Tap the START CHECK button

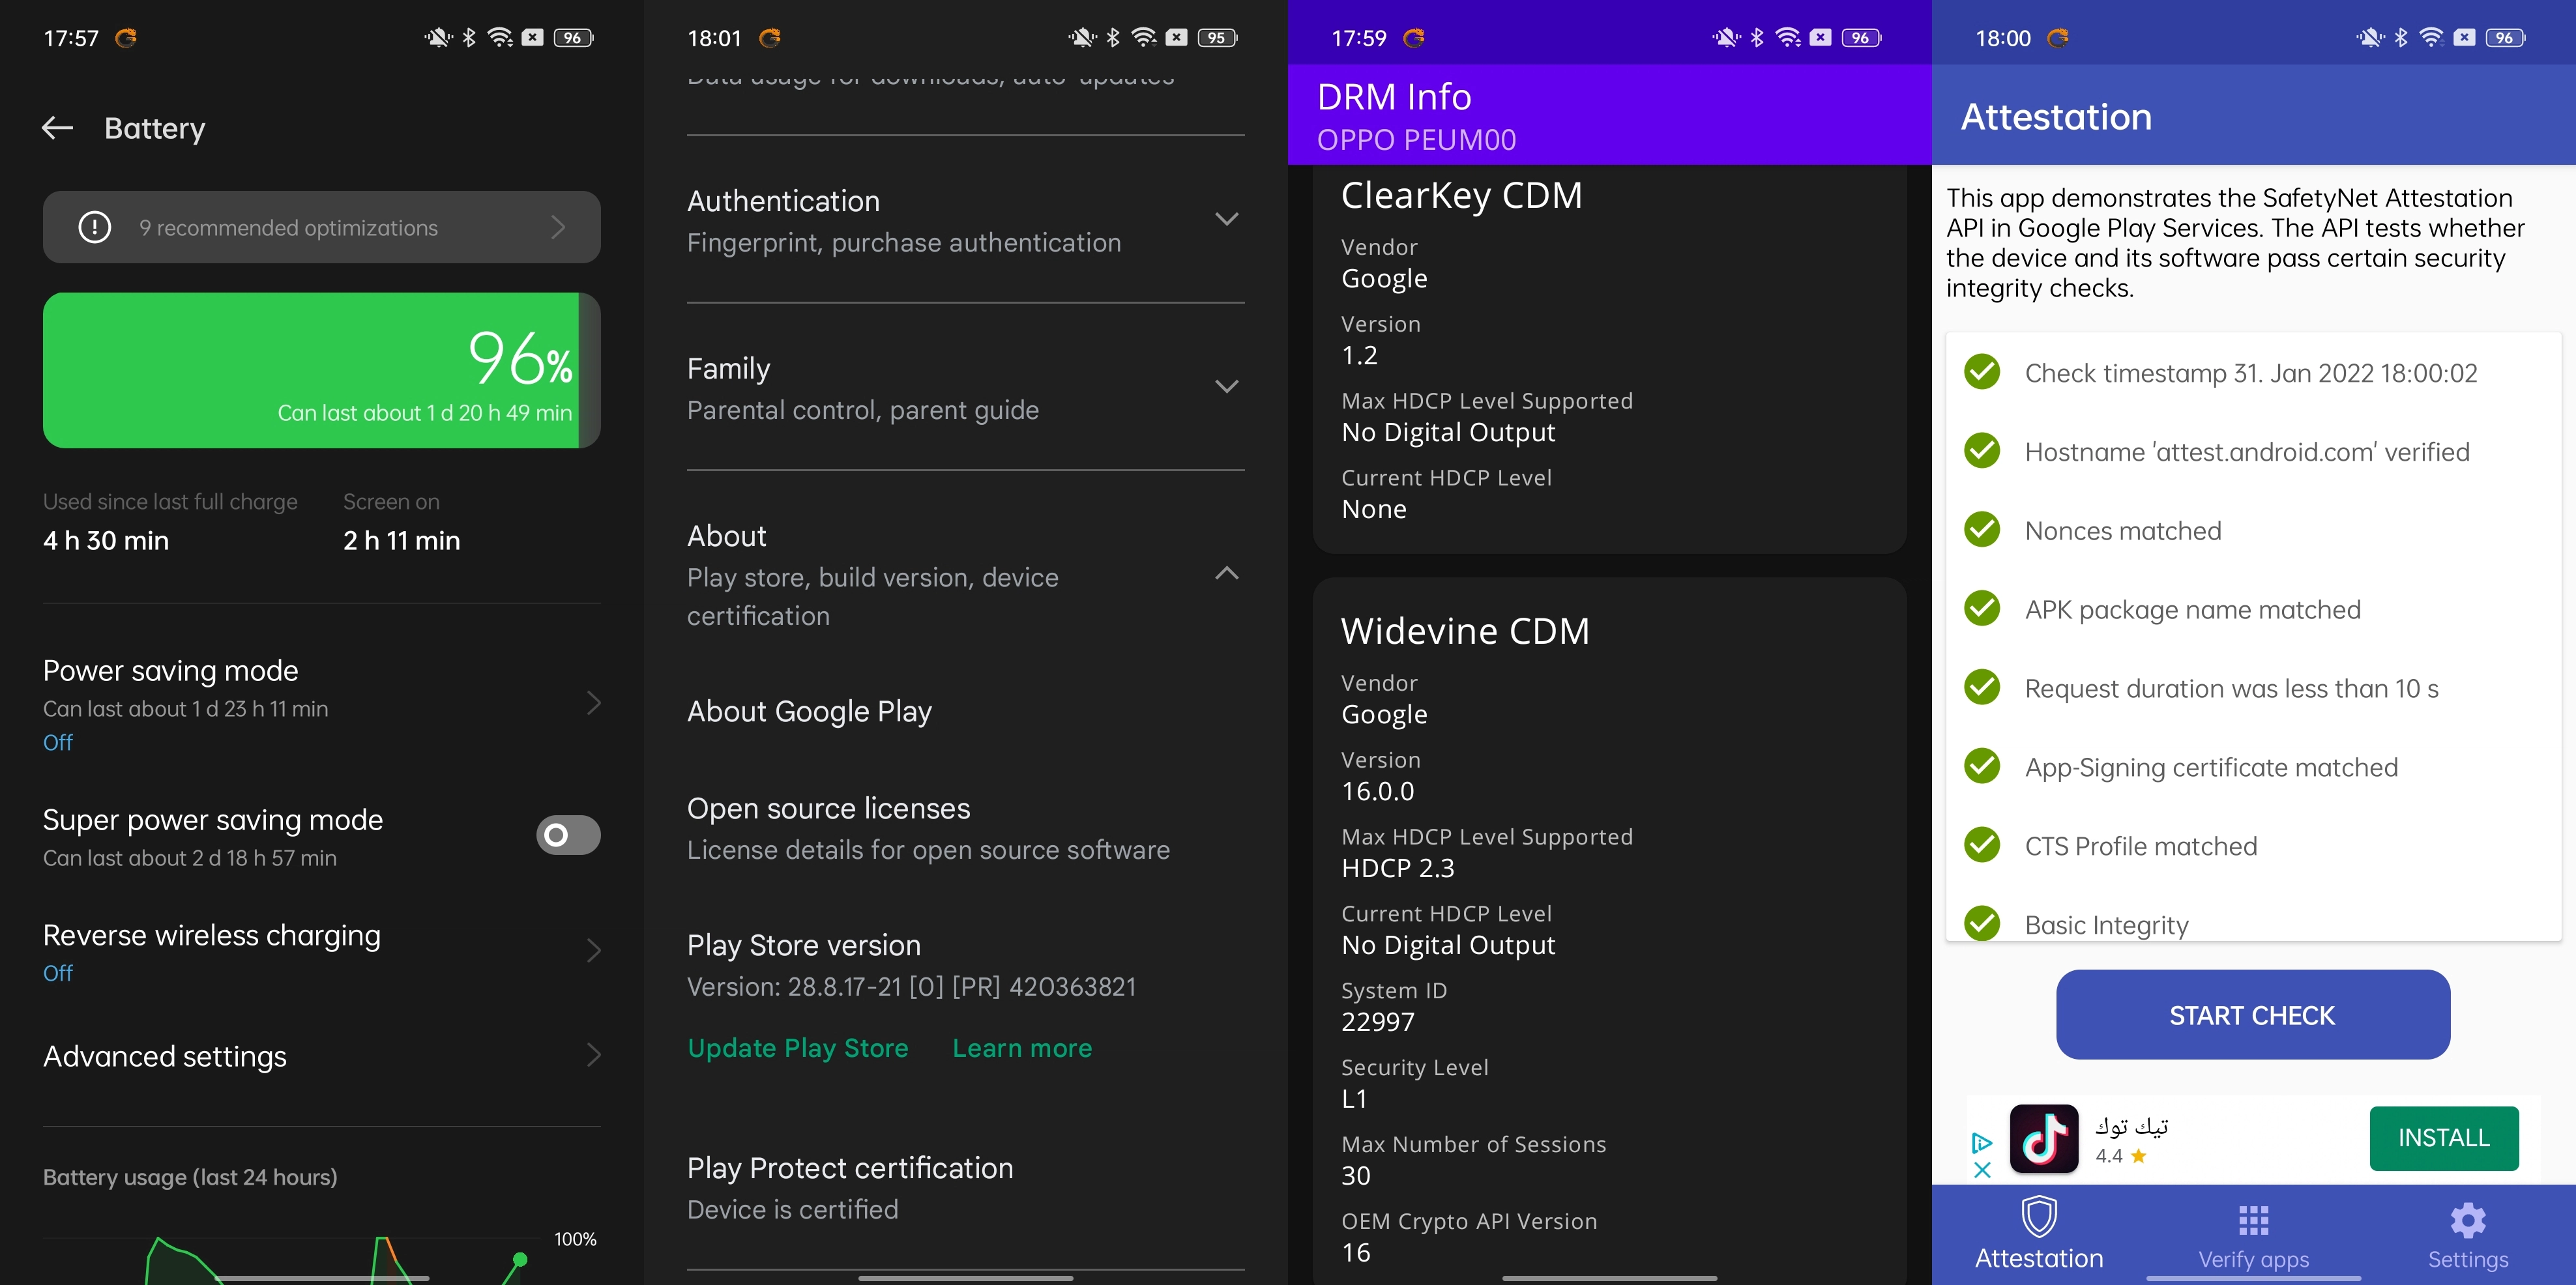2252,1014
